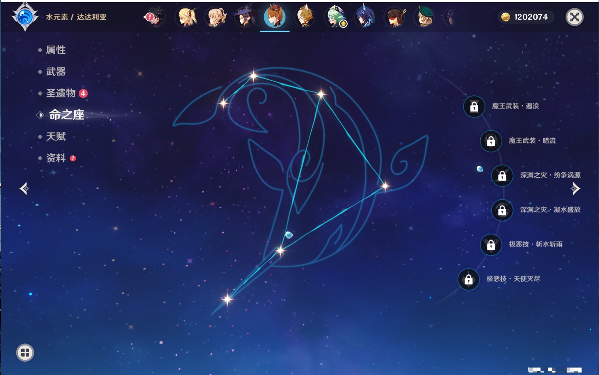This screenshot has height=375, width=599.
Task: Select constellation label 魔王武装・暗流
Action: coord(532,140)
